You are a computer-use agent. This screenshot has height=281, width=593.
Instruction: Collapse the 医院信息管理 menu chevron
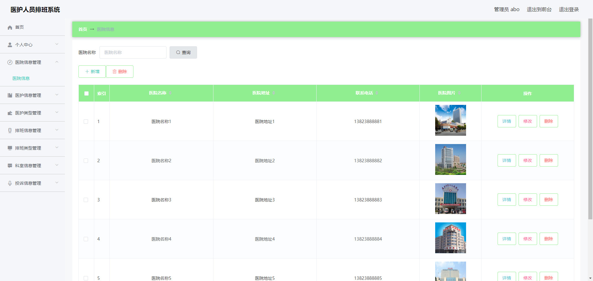pyautogui.click(x=57, y=62)
